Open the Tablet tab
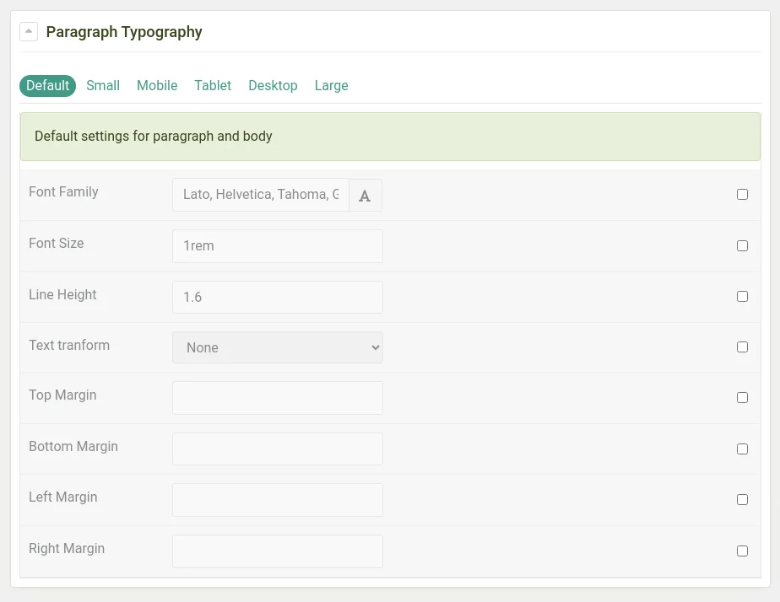Viewport: 780px width, 602px height. (213, 85)
